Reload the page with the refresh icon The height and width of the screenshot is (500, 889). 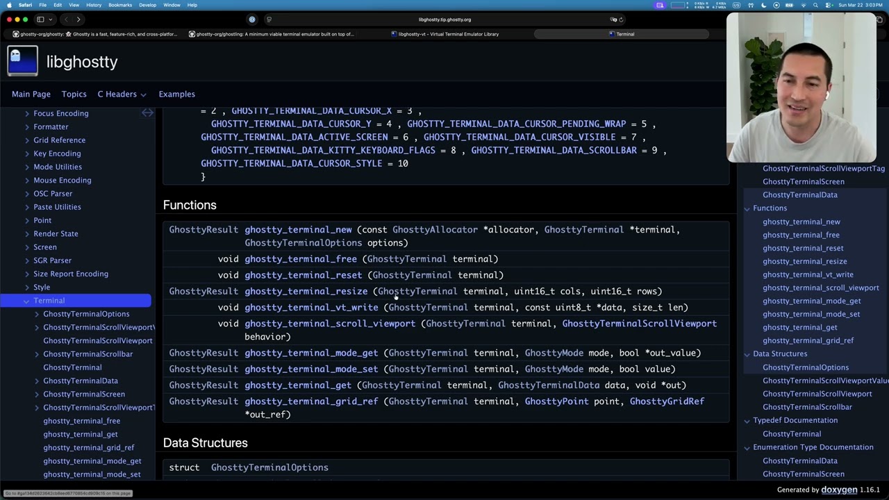621,19
